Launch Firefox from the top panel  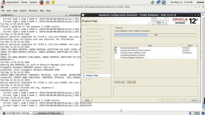pos(42,2)
